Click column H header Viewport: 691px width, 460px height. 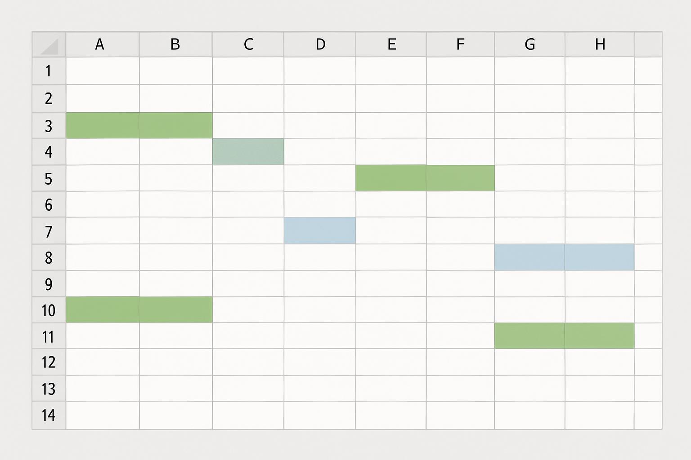[600, 44]
